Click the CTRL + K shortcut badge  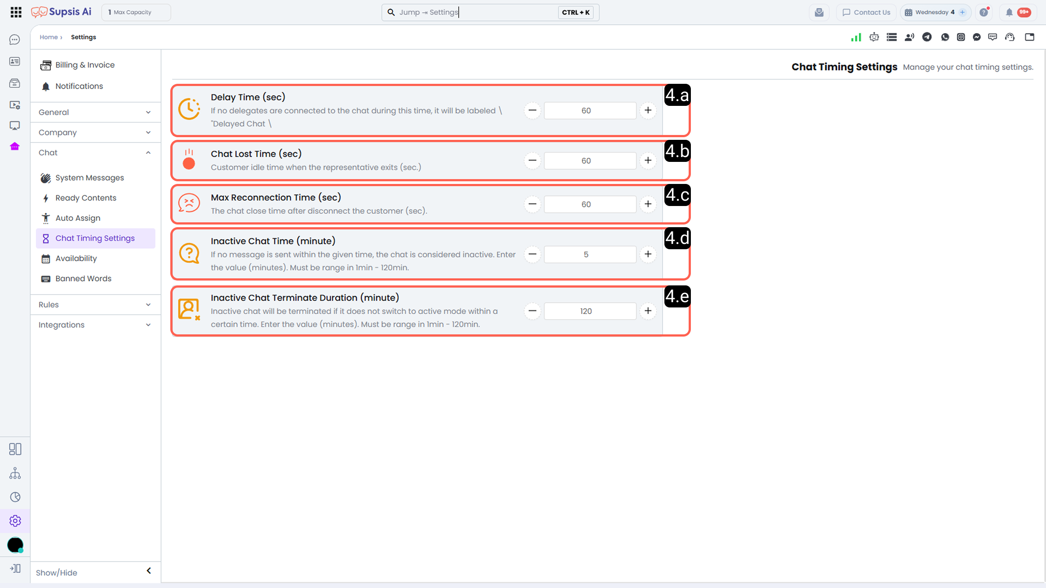click(576, 12)
